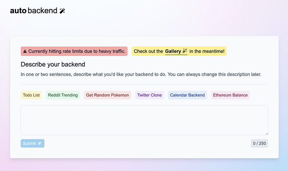Click the auto backend logo text

point(34,11)
